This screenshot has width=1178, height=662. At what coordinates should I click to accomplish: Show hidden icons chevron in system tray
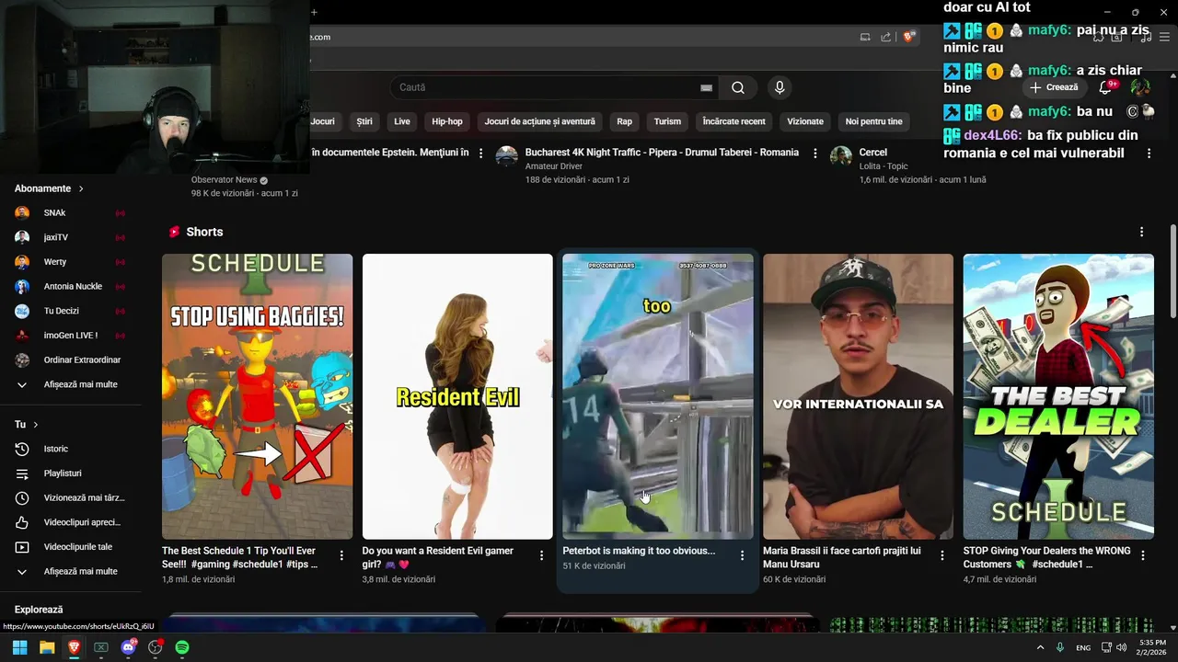point(1041,647)
